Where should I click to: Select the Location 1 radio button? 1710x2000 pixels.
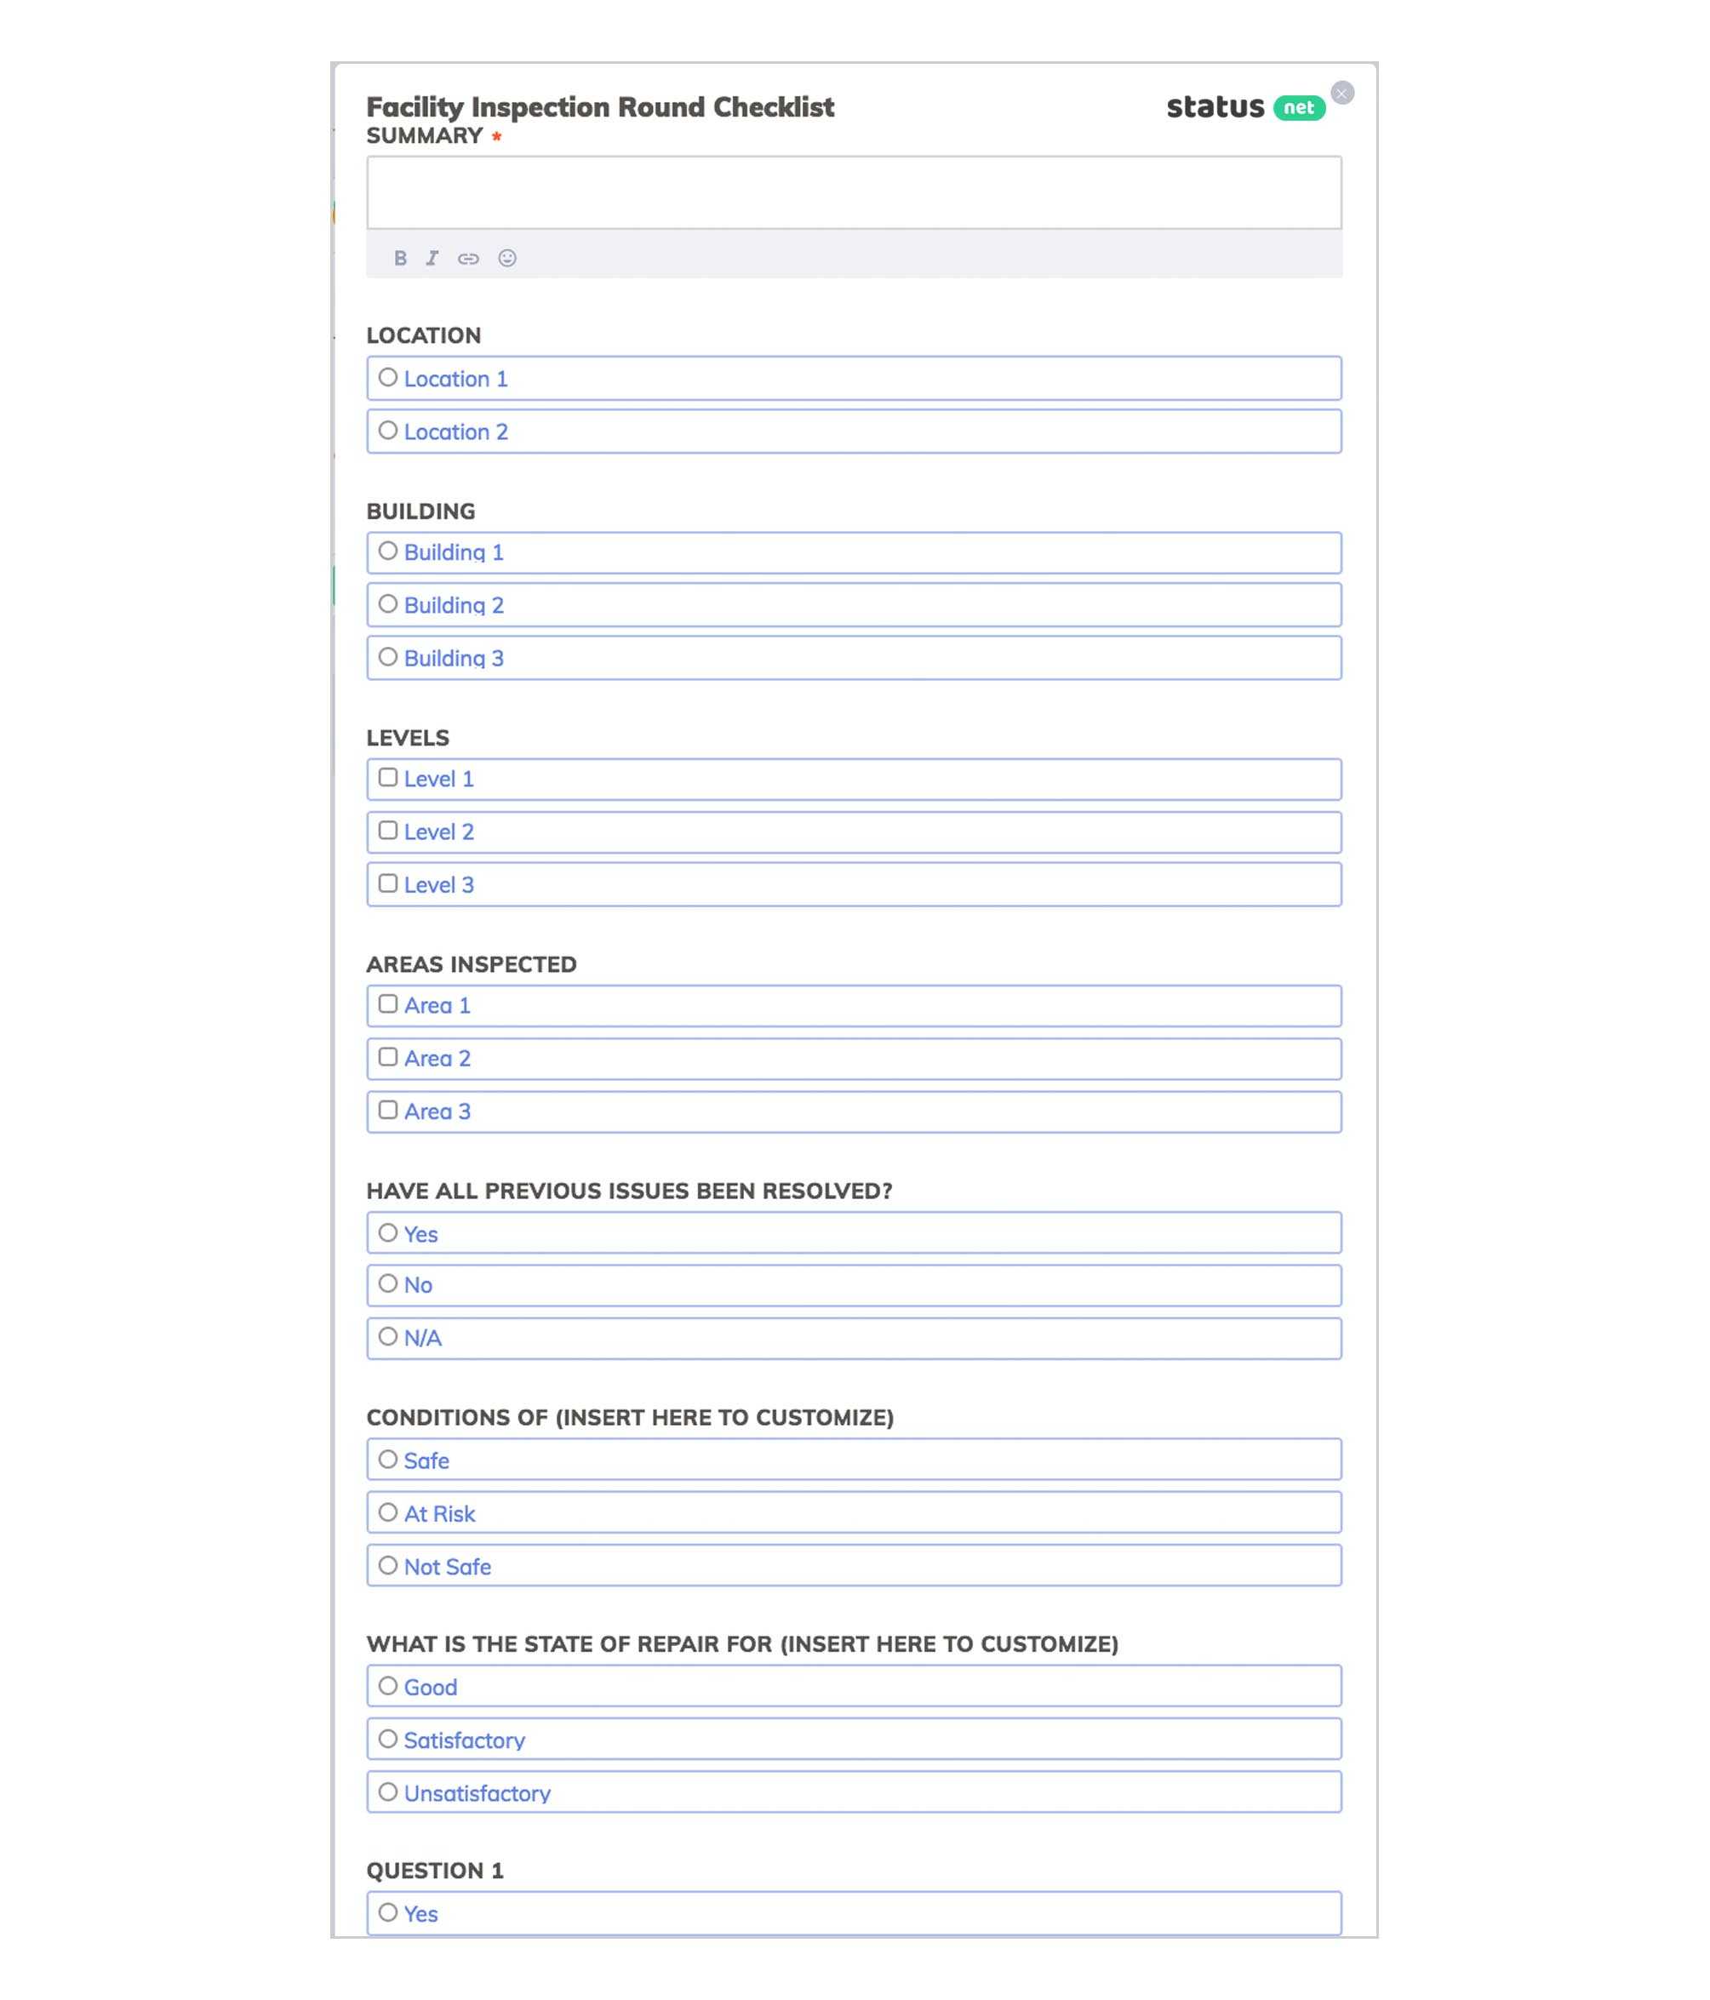[386, 376]
